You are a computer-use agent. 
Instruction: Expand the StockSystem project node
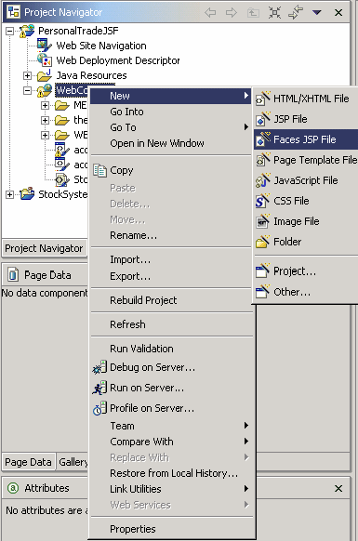[x=10, y=194]
